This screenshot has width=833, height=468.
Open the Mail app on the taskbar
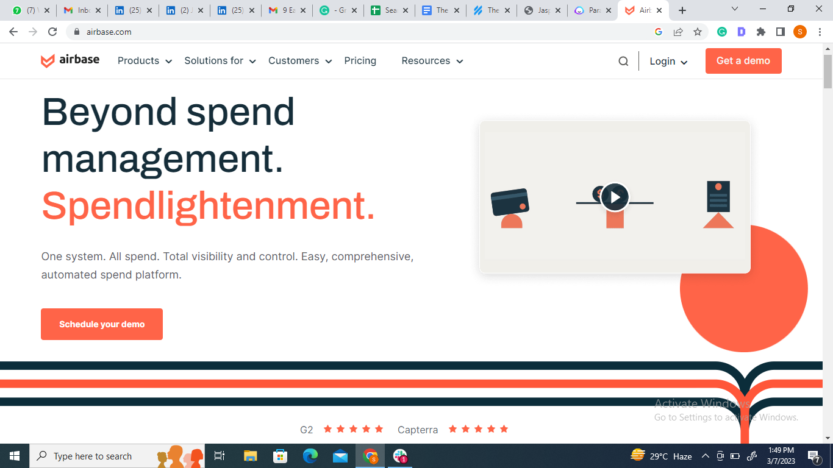tap(340, 456)
